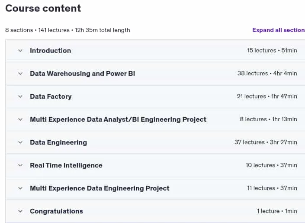Open Real Time Intelligence section title
The height and width of the screenshot is (223, 305).
(x=66, y=165)
